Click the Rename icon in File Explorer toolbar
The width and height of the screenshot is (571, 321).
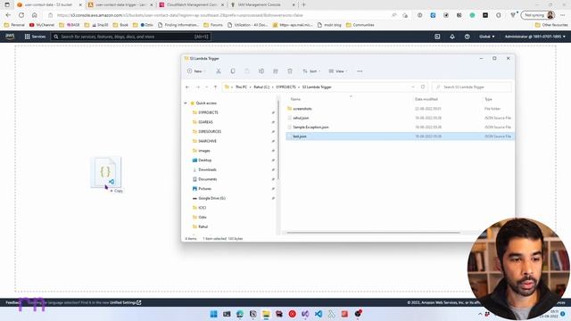point(261,71)
